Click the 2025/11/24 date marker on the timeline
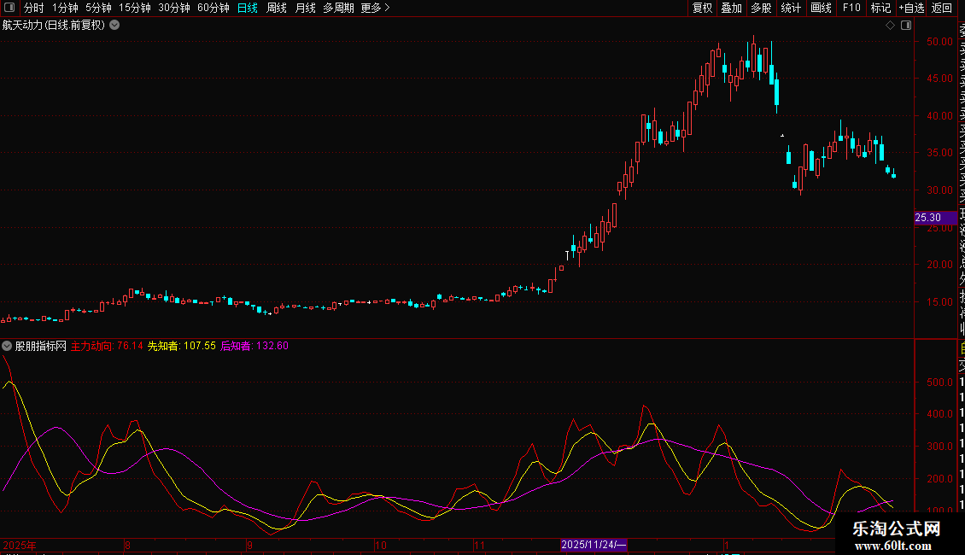Screen dimensions: 965x555 [x=594, y=545]
